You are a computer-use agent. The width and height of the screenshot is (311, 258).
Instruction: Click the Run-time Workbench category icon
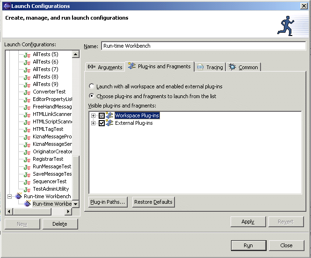(x=19, y=196)
